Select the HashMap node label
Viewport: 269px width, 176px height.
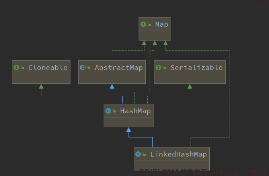coord(135,111)
